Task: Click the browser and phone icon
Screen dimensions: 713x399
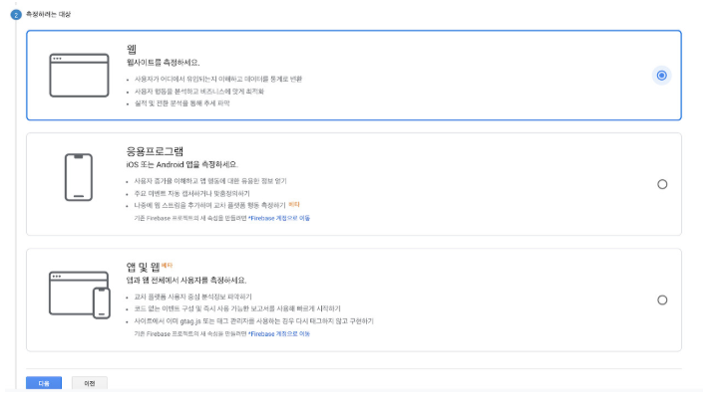Action: tap(80, 296)
